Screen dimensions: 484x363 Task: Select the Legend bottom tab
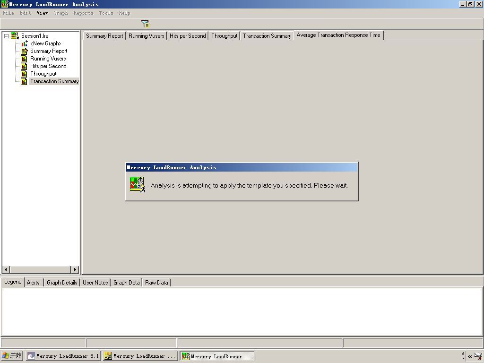13,282
